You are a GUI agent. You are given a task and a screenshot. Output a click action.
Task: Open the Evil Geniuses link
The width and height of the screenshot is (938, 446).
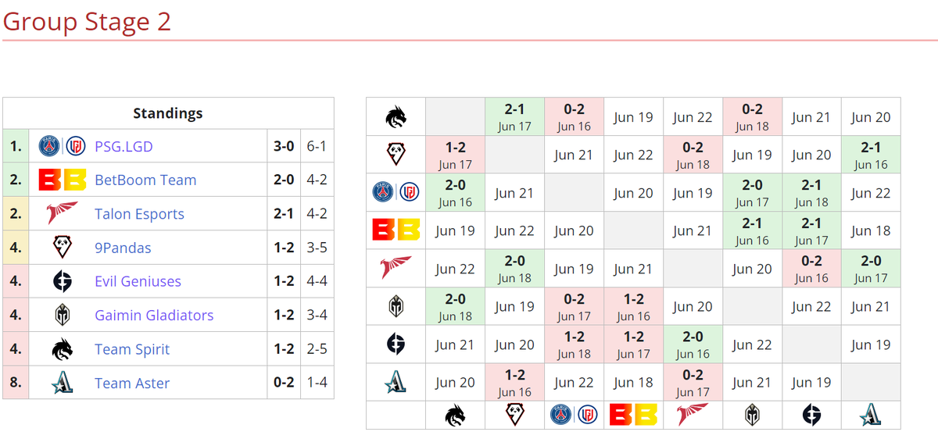[138, 281]
